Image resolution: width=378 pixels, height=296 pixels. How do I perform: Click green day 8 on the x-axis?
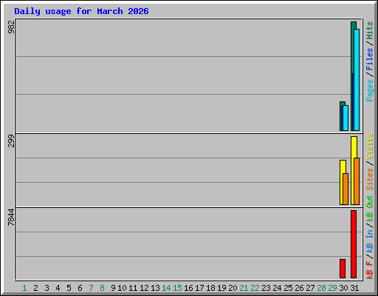[102, 288]
